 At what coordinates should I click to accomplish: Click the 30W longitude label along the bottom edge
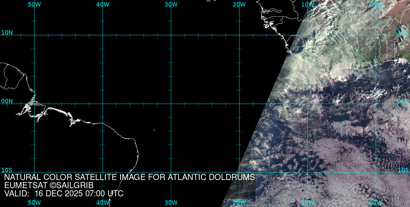pos(171,202)
